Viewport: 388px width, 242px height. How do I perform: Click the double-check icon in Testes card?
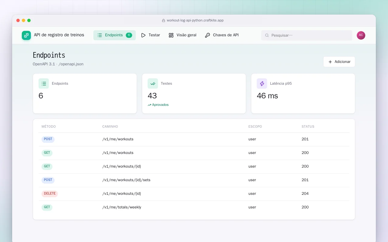[x=153, y=83]
